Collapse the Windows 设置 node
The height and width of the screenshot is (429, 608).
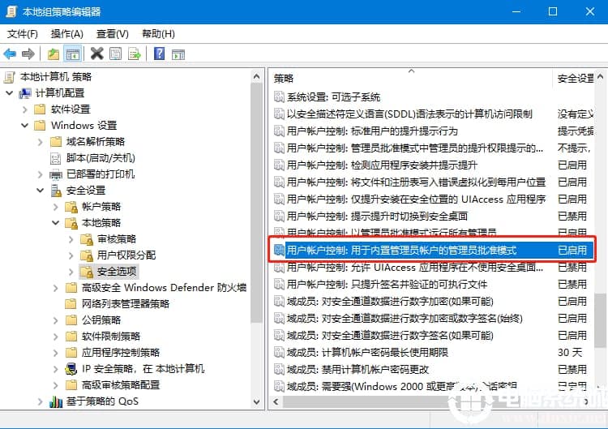click(25, 126)
